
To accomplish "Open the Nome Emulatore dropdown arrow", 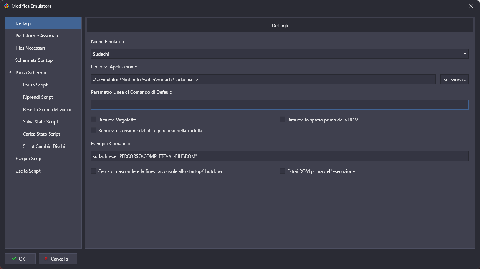I will click(x=465, y=54).
